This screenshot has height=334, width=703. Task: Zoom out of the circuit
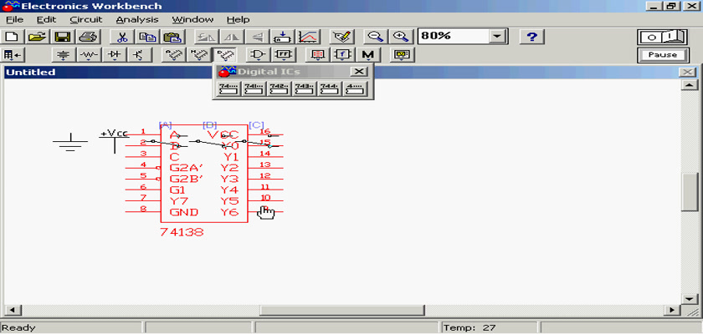375,37
